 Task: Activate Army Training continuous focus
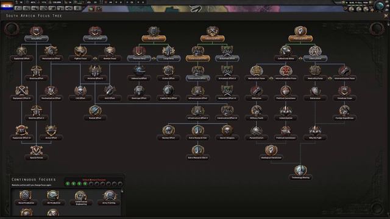coord(109,198)
